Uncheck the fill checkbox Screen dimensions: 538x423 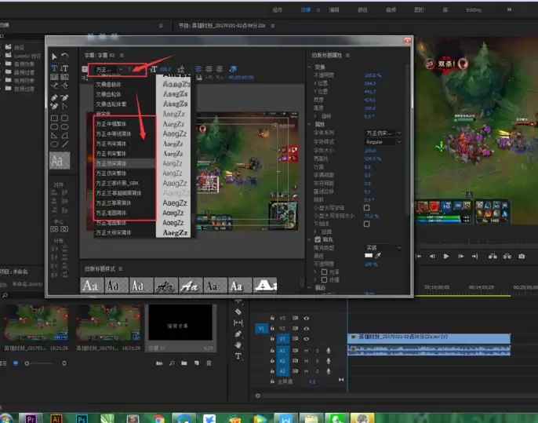[317, 239]
